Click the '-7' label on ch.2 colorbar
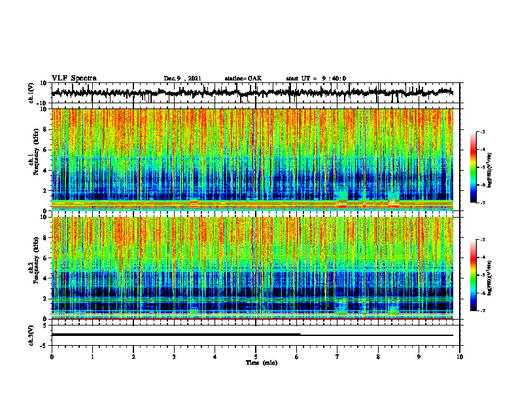 [x=482, y=310]
